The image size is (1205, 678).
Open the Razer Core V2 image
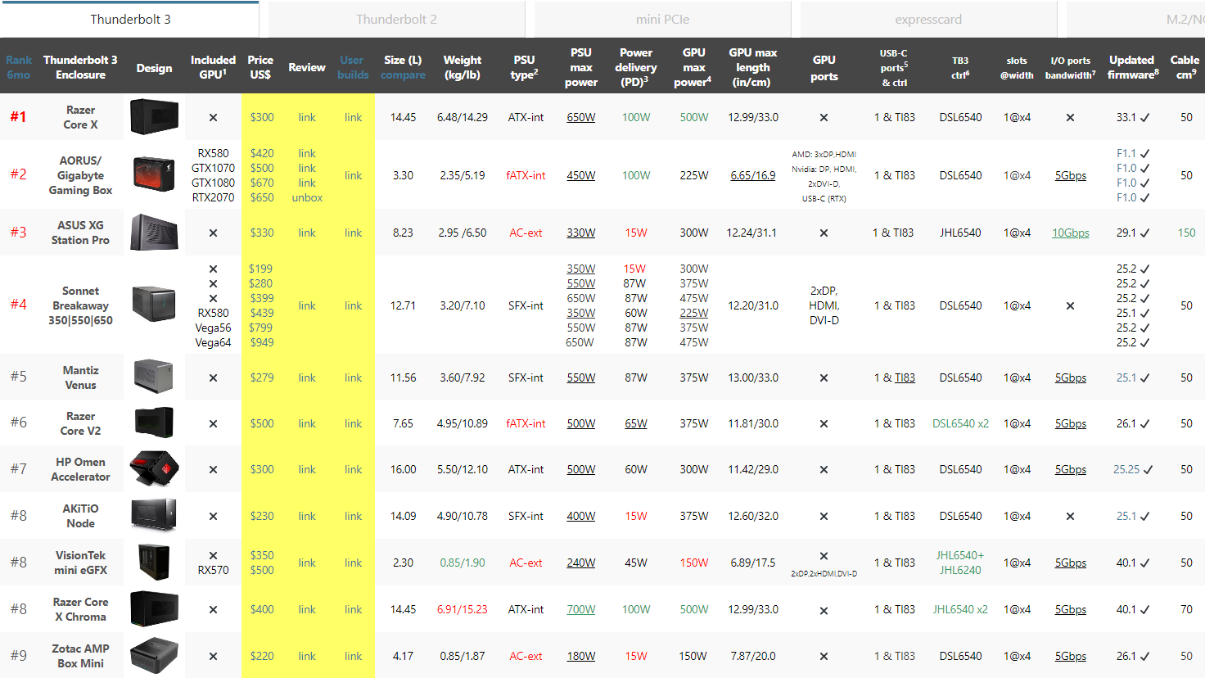154,423
